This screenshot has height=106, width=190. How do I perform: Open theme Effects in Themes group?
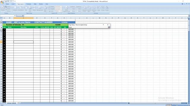(8, 11)
